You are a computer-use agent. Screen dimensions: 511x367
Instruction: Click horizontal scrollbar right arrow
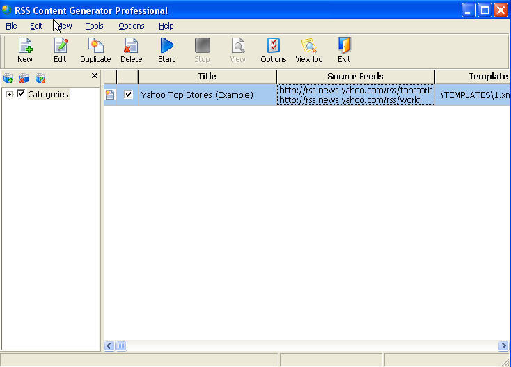coord(503,345)
